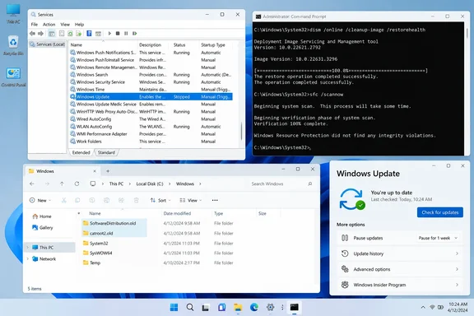Toggle the console tree icon in Services toolbar
Screen dimensions: 474x316
(x=52, y=33)
